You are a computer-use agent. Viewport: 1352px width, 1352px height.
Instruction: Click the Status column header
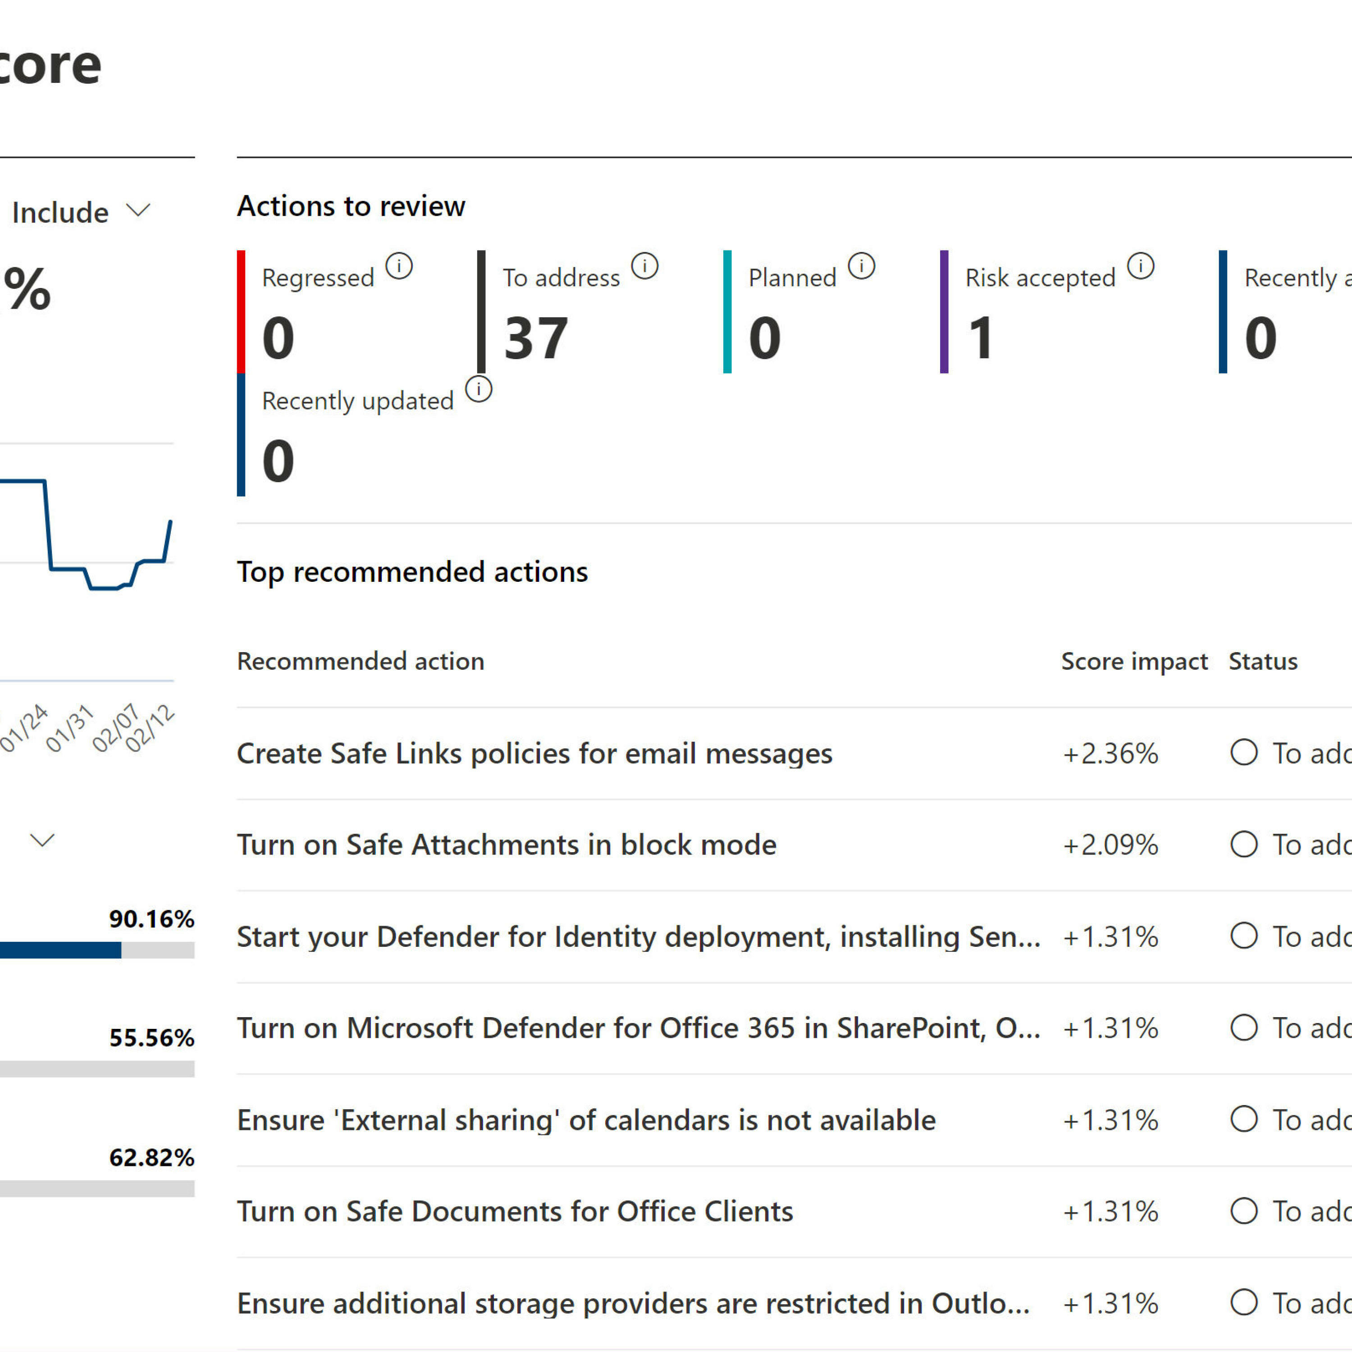pos(1262,661)
